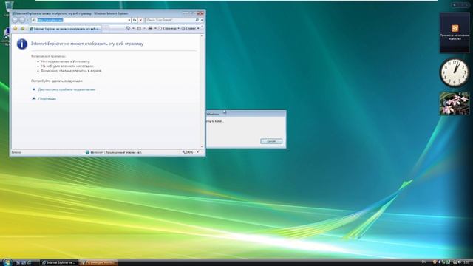Click the flower slideshow sidebar gadget
Viewport: 473px width, 266px height.
pos(455,103)
